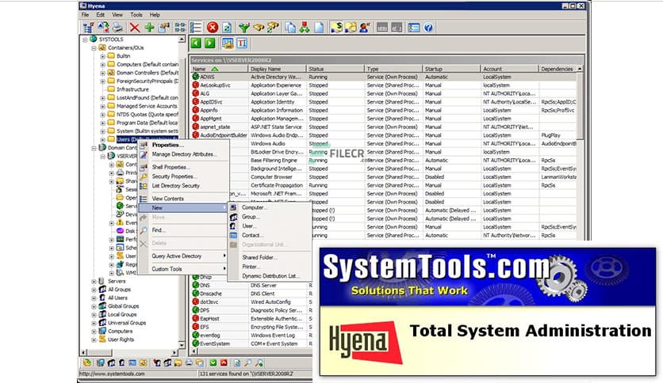Click the tree pane horizontal scrollbar
Viewport: 663px width, 383px height.
128,352
